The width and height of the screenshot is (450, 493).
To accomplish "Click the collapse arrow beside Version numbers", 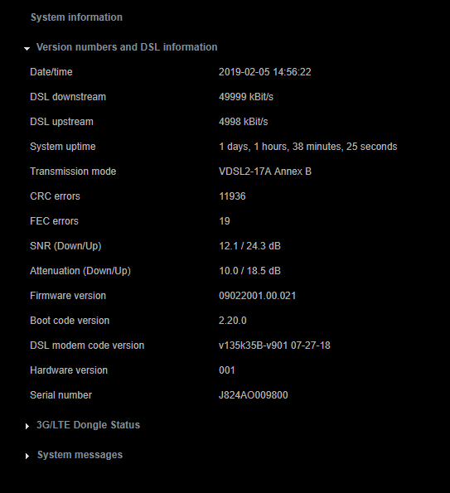I will pyautogui.click(x=27, y=48).
